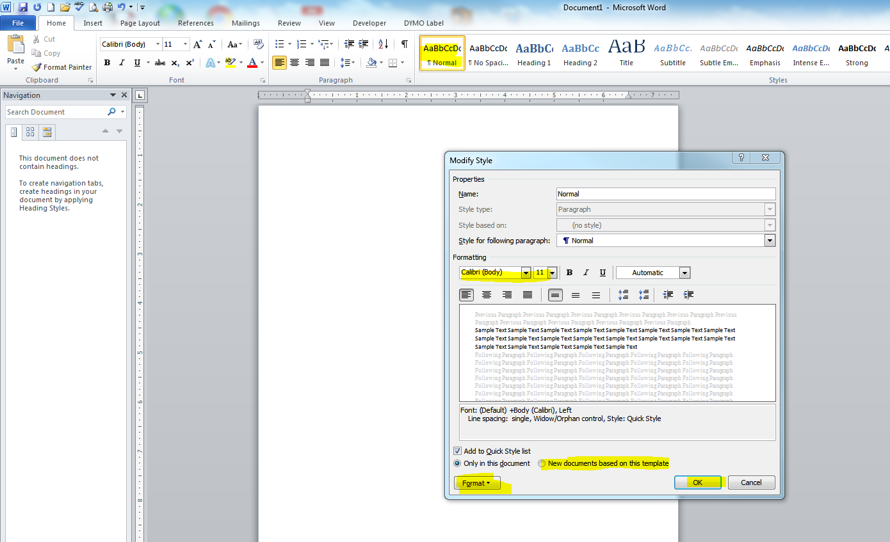The width and height of the screenshot is (890, 542).
Task: Click the dialog Help question mark button
Action: point(741,158)
